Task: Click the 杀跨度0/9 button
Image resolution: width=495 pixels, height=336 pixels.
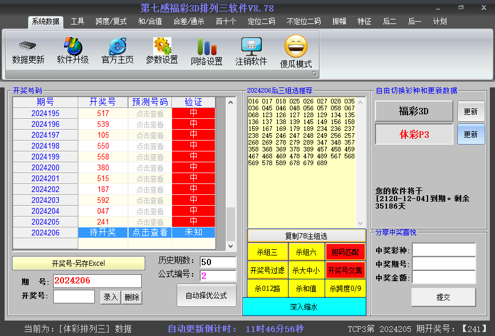Action: pos(345,289)
